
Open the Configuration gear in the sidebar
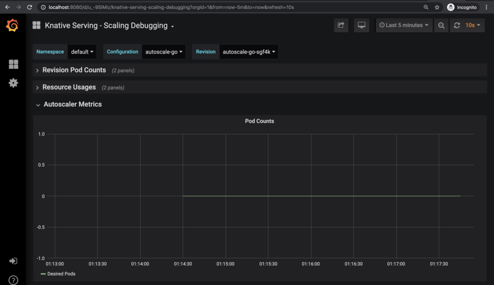[13, 83]
